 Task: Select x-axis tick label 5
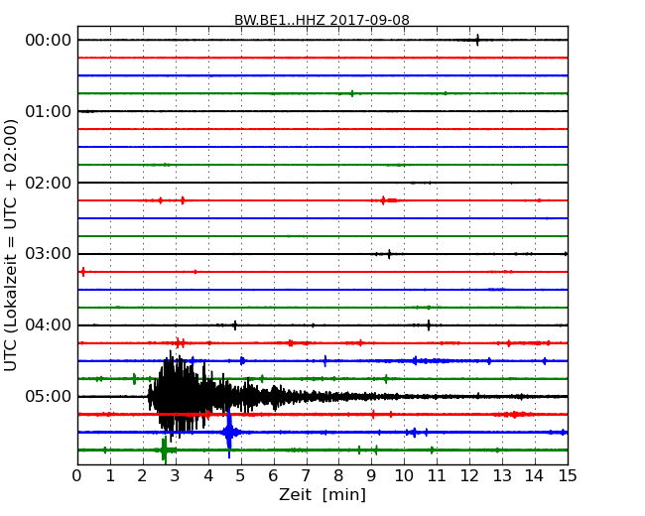(240, 475)
